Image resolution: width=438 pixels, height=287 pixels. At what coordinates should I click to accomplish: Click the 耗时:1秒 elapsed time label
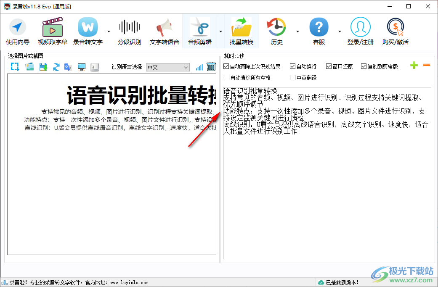coord(234,56)
